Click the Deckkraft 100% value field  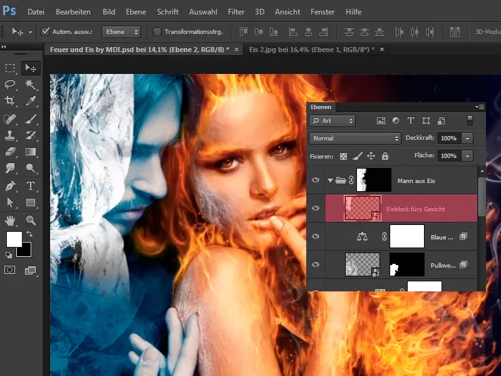(x=450, y=138)
